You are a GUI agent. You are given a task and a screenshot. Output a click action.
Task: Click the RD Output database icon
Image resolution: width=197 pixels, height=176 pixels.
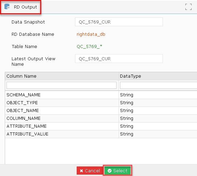(x=7, y=6)
